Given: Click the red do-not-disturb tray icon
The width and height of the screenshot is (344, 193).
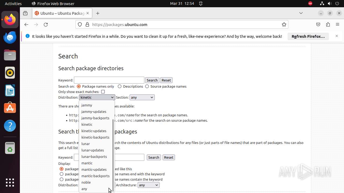Looking at the screenshot, I should [x=310, y=3].
